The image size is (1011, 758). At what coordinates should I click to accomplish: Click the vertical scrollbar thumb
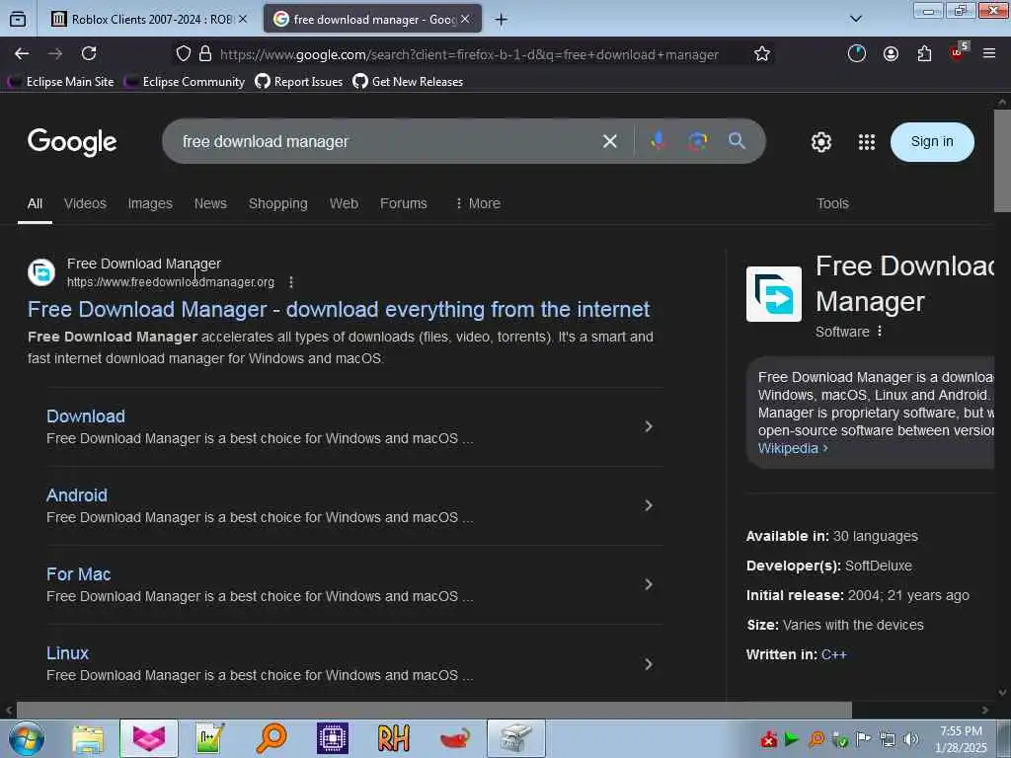pos(1002,161)
